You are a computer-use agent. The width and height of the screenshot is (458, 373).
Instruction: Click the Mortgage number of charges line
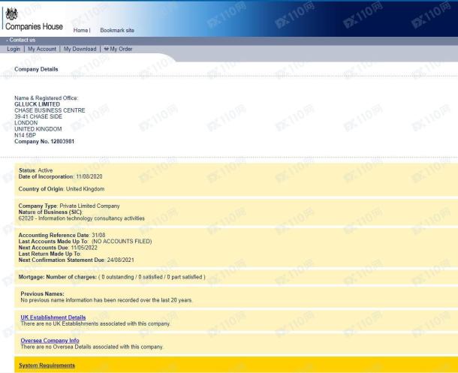pos(112,277)
